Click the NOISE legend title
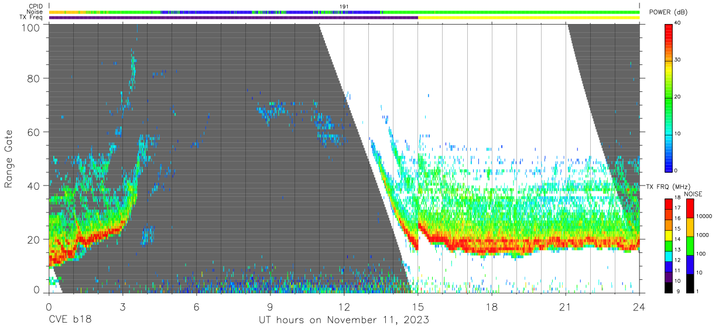719x332 pixels. tap(693, 194)
